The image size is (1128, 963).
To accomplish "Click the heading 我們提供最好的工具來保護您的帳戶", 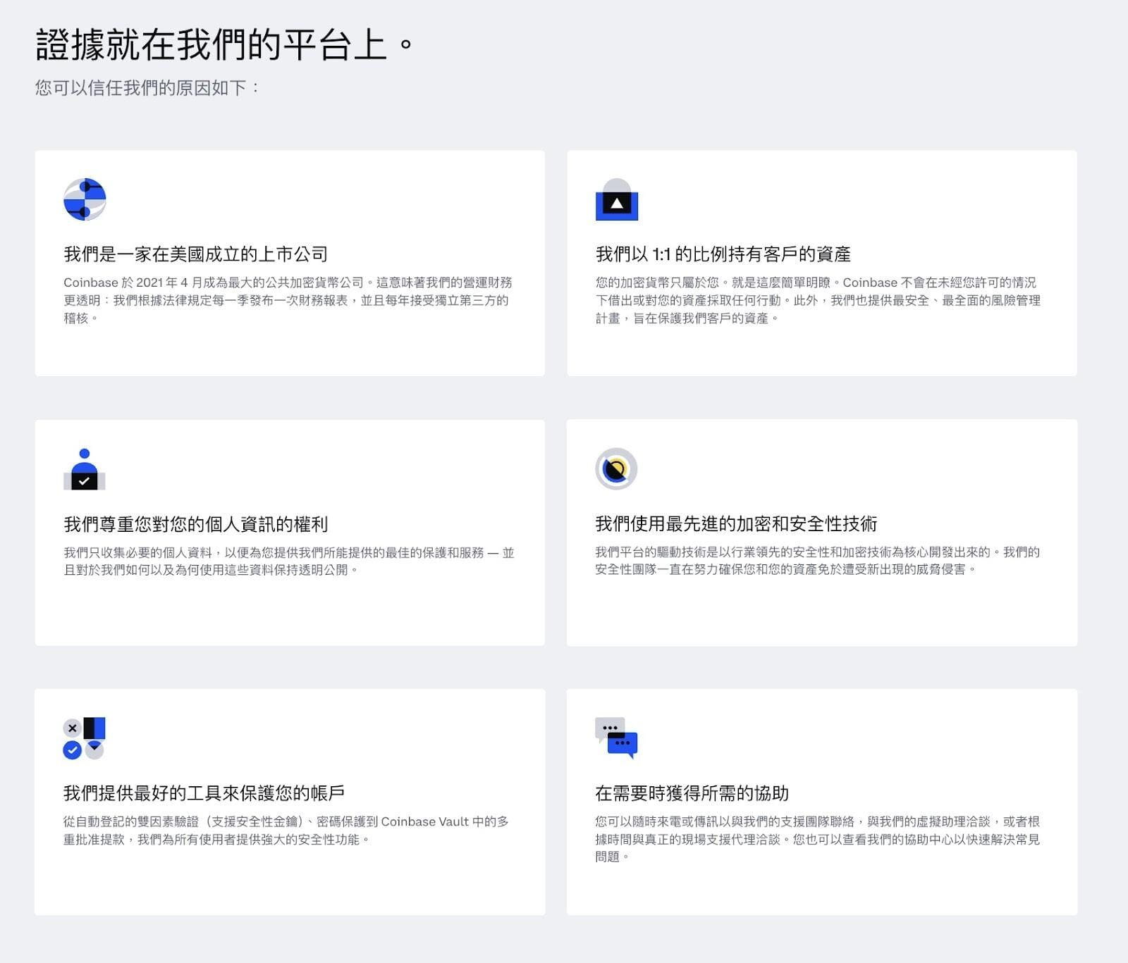I will (204, 793).
